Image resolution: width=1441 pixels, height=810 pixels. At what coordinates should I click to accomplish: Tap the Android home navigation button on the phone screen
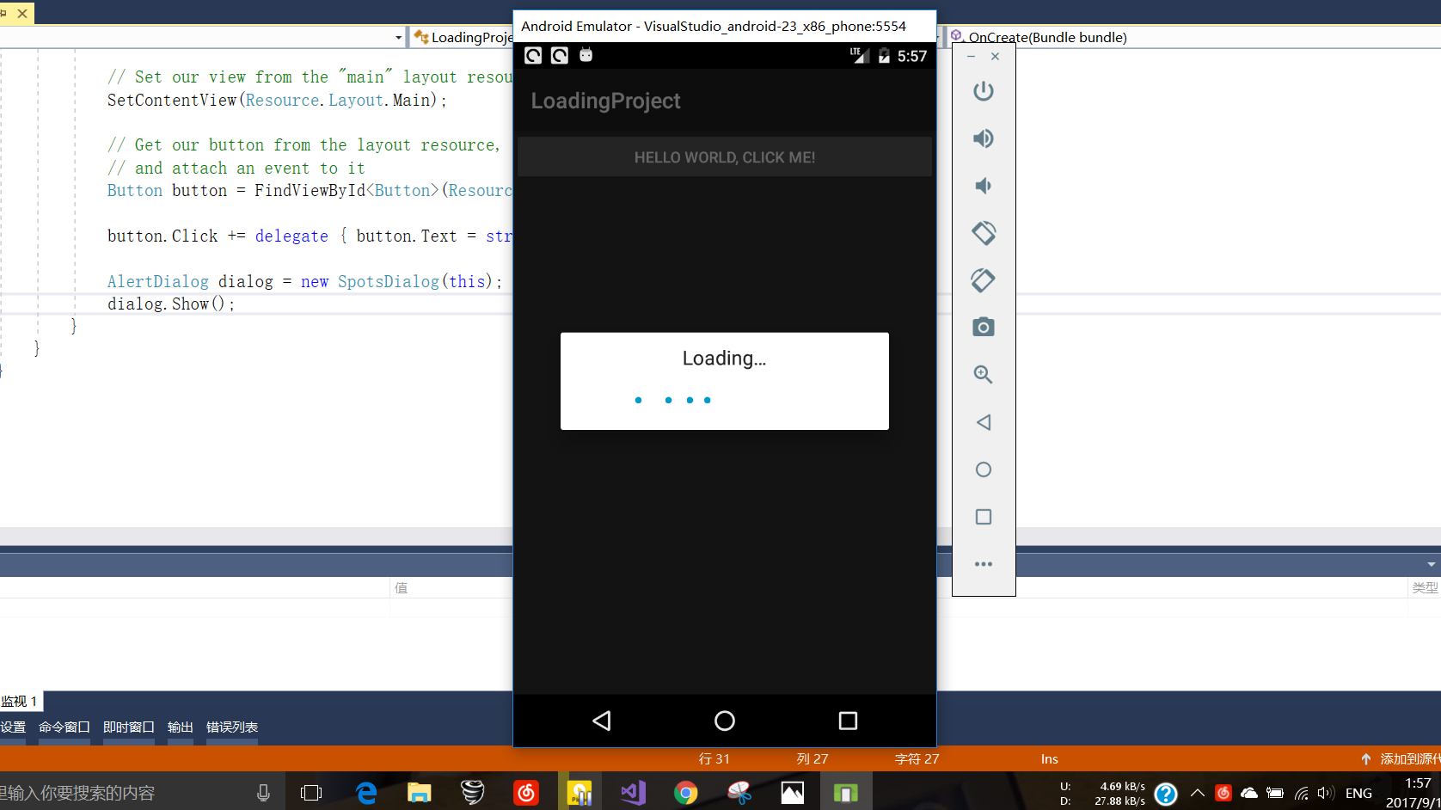[725, 721]
